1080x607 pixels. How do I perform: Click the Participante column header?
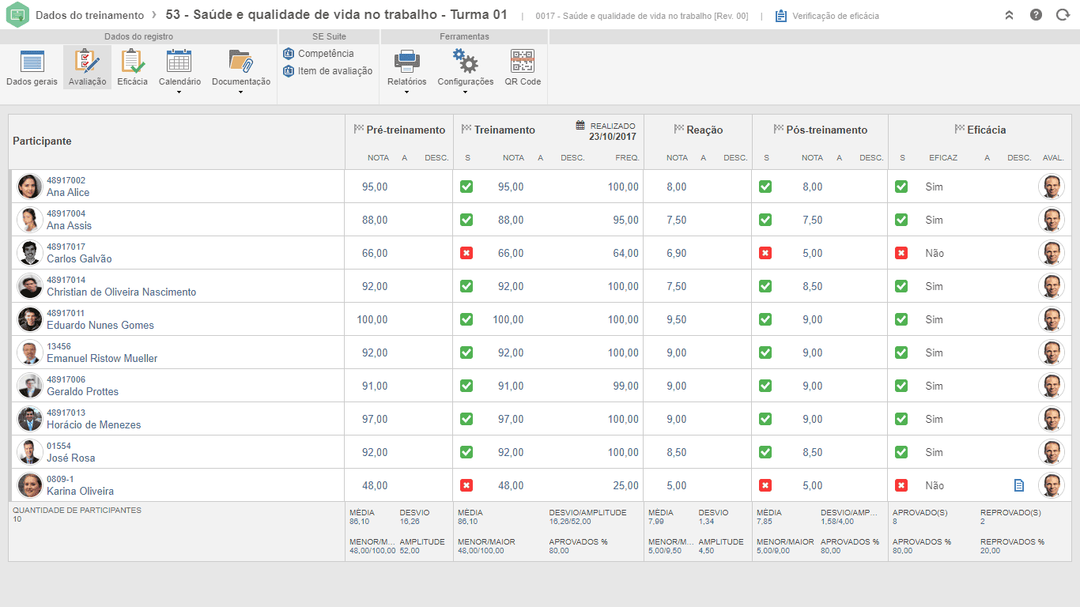click(42, 141)
